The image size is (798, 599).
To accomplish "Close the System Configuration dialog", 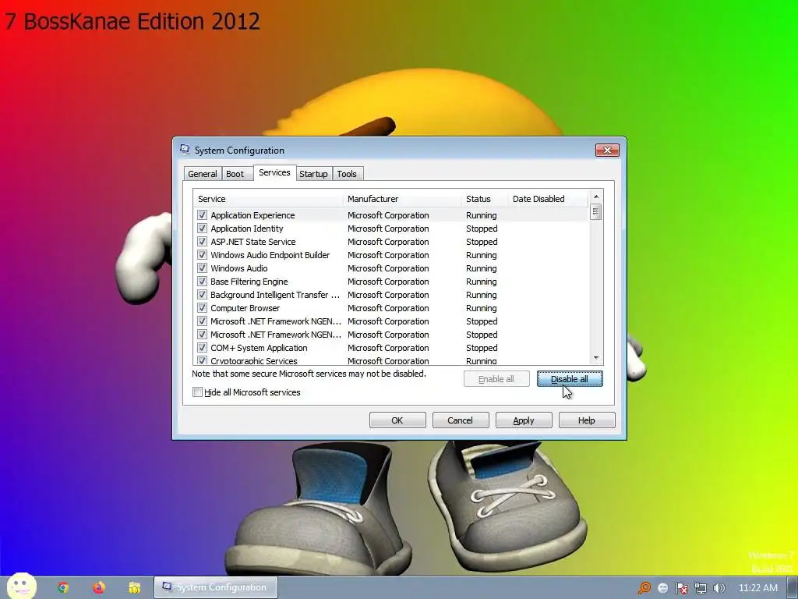I will tap(607, 150).
